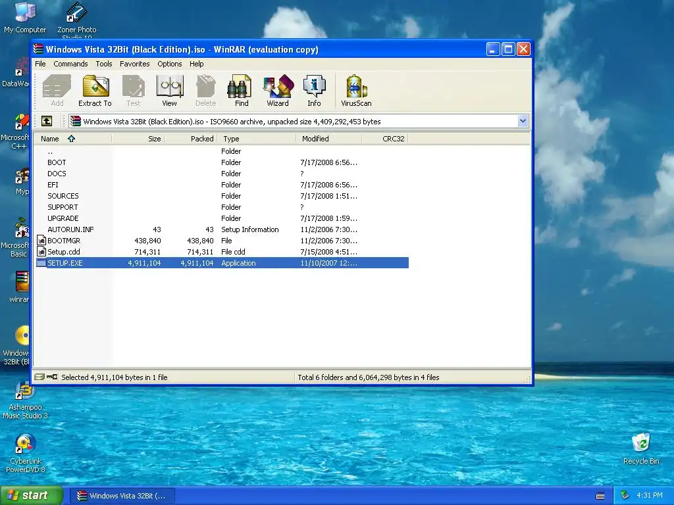Show archive Info
This screenshot has width=674, height=505.
[314, 91]
